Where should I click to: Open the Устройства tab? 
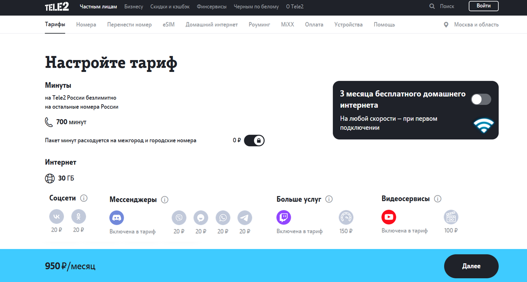point(349,25)
